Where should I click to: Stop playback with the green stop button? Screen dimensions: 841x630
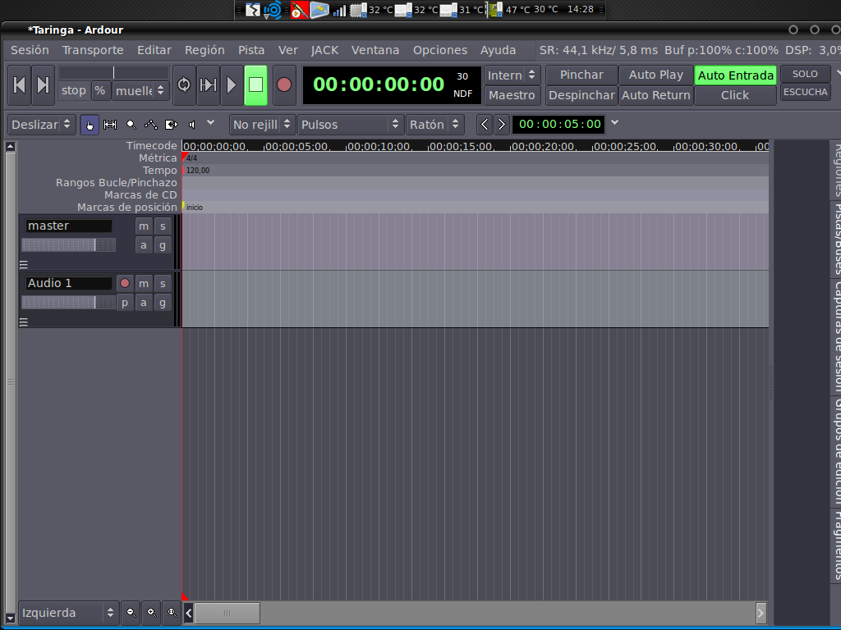(256, 85)
